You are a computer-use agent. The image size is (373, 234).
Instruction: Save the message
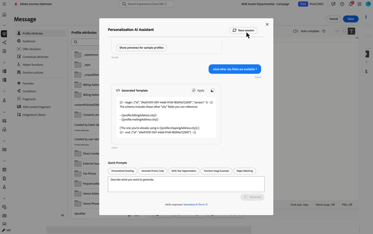(x=351, y=19)
